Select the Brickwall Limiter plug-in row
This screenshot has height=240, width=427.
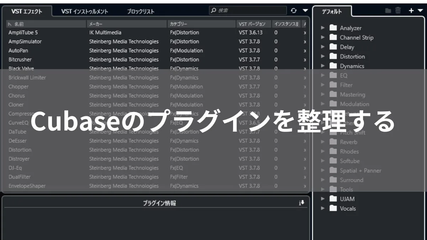click(157, 78)
